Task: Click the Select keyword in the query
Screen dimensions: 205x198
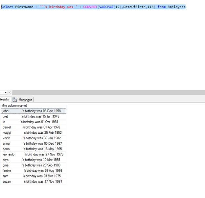Action: click(x=7, y=7)
